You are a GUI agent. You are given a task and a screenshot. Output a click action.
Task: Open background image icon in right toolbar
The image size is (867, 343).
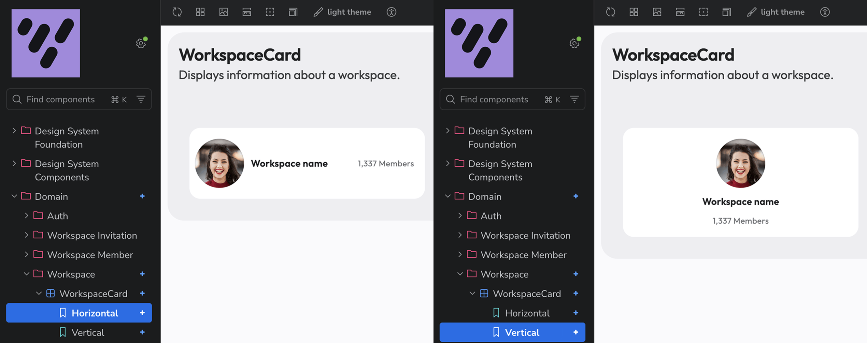pos(657,12)
